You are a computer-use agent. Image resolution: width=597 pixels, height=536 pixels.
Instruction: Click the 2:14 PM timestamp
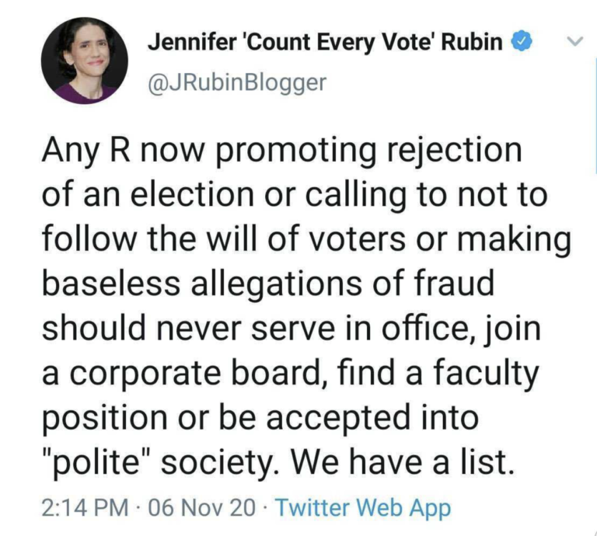pyautogui.click(x=84, y=508)
